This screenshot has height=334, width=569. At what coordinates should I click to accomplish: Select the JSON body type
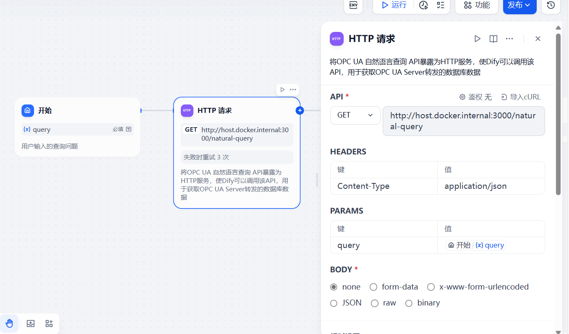click(334, 303)
